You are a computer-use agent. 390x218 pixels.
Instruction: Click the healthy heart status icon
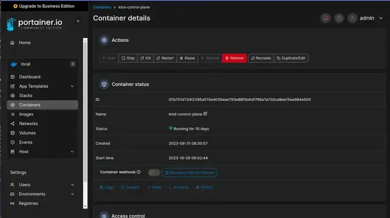(x=171, y=128)
